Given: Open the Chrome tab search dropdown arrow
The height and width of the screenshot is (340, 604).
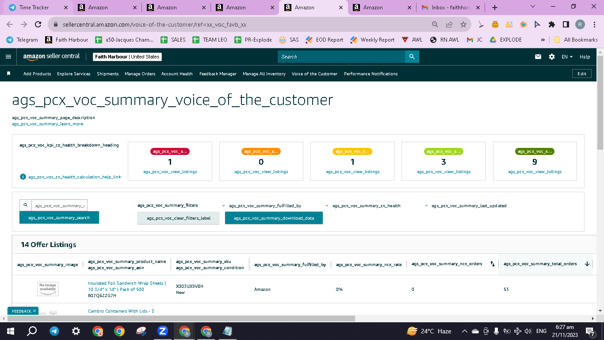Looking at the screenshot, I should pyautogui.click(x=533, y=7).
